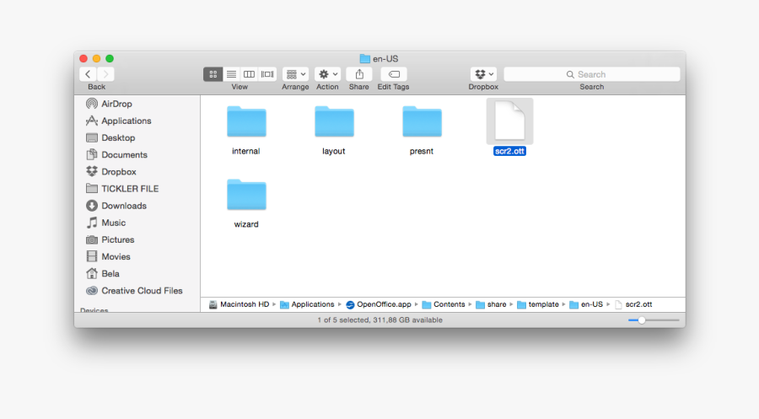Click the forward navigation arrow
Viewport: 759px width, 419px height.
[x=105, y=74]
